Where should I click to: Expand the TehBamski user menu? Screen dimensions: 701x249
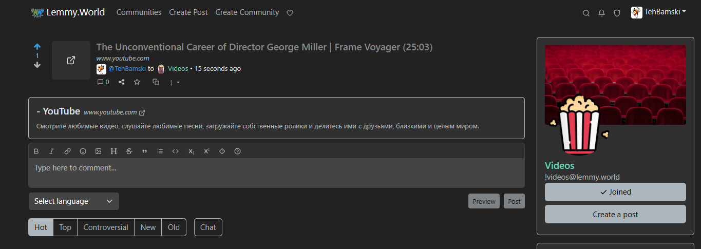(x=658, y=12)
